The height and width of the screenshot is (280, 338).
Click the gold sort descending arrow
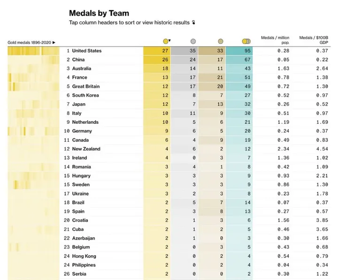click(169, 40)
